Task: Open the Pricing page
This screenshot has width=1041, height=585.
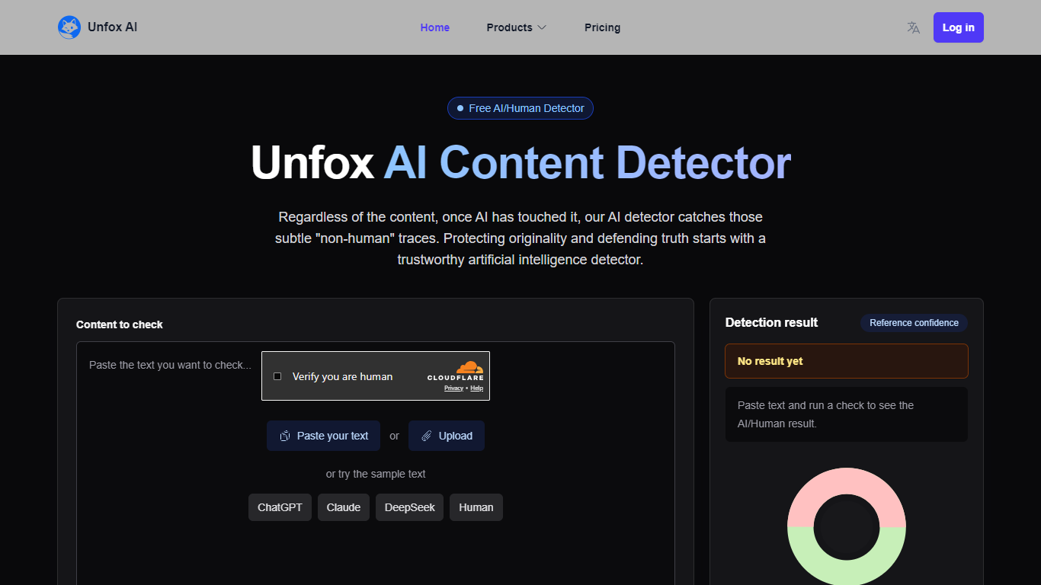Action: click(x=603, y=27)
